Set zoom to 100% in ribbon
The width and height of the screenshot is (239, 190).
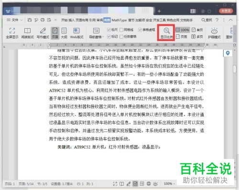pos(183,30)
